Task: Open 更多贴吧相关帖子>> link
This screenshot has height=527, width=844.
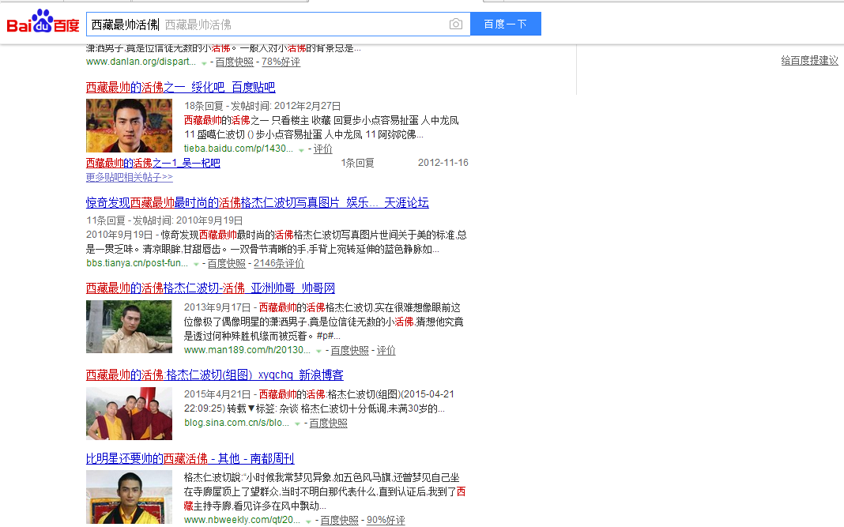Action: point(129,177)
